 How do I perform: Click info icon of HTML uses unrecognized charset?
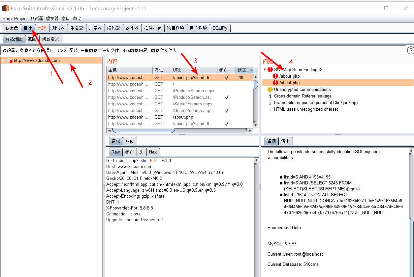click(270, 109)
